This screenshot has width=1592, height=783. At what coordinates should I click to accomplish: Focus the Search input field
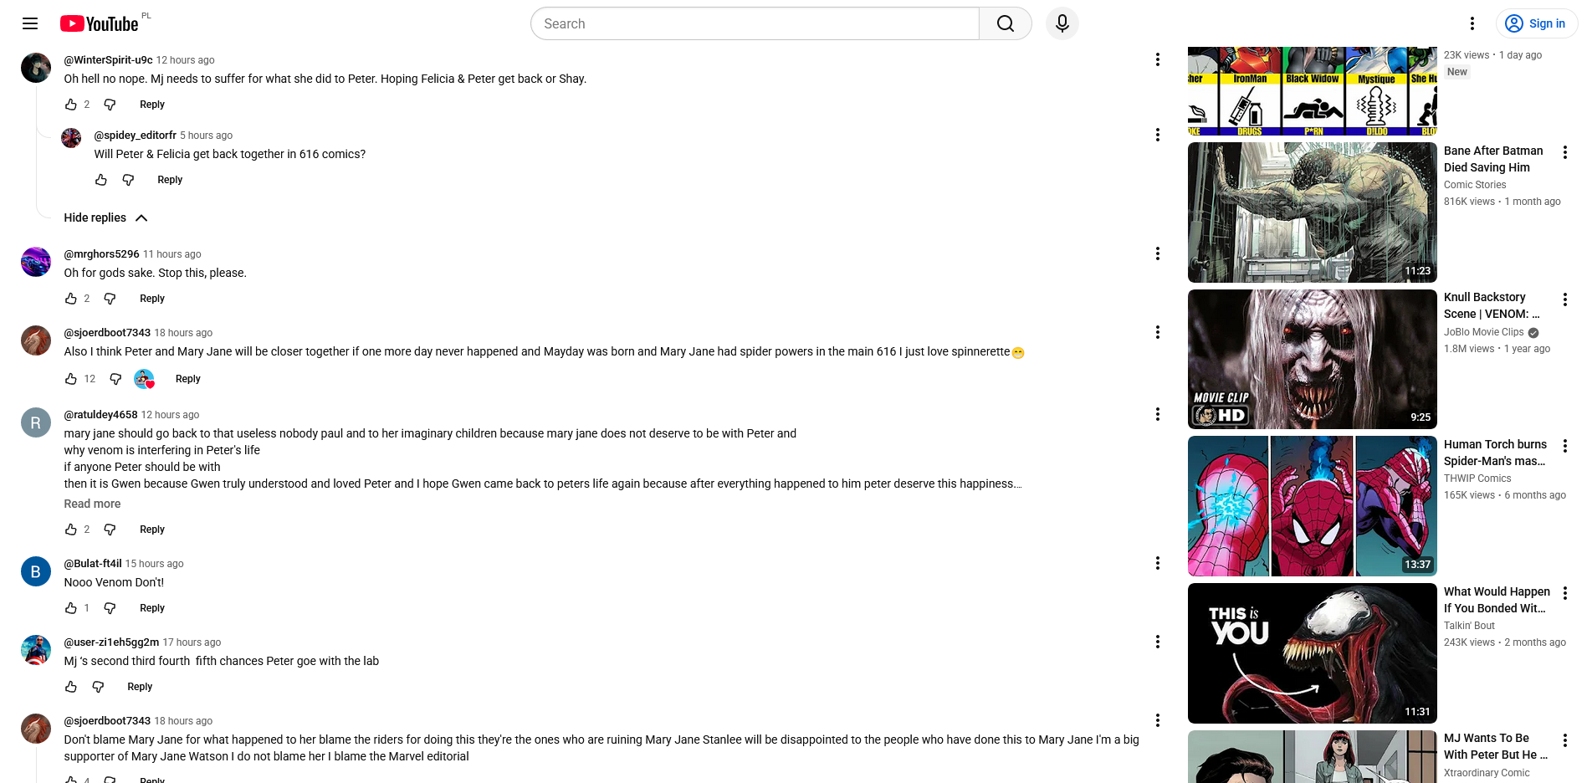click(x=755, y=23)
